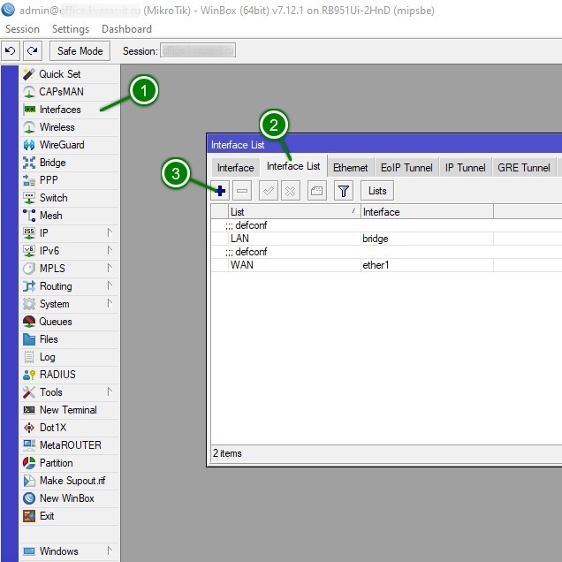Click the Lists button
The height and width of the screenshot is (562, 562).
pos(377,191)
